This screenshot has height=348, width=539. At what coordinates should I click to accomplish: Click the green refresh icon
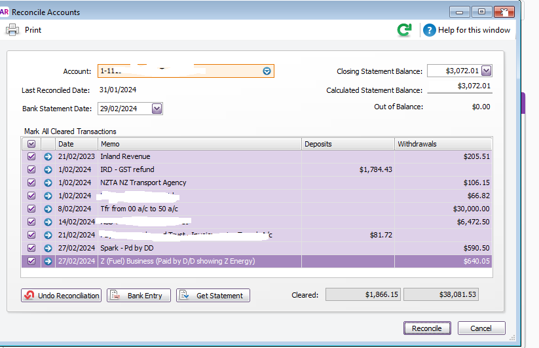[x=405, y=30]
